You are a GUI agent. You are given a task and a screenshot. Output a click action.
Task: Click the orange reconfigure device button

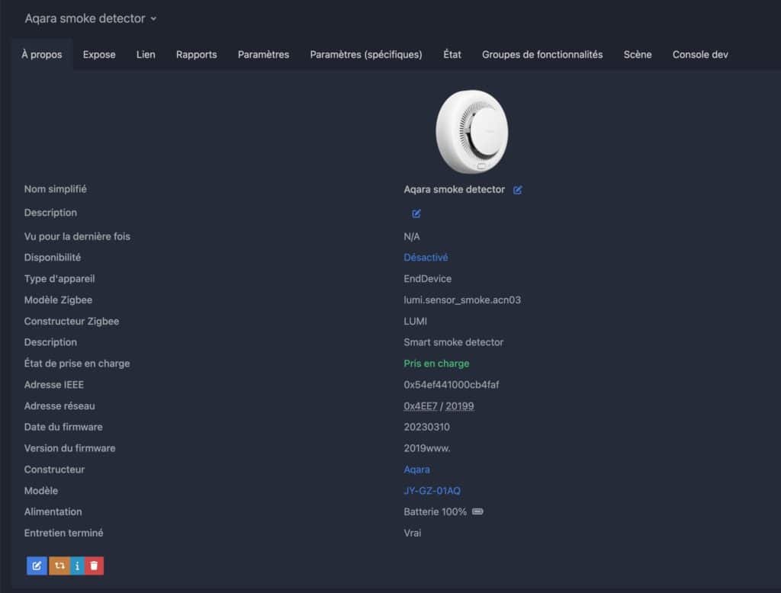pyautogui.click(x=59, y=566)
